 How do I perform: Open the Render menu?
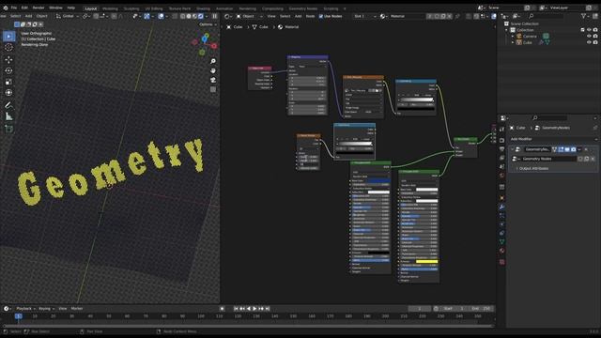tap(39, 8)
